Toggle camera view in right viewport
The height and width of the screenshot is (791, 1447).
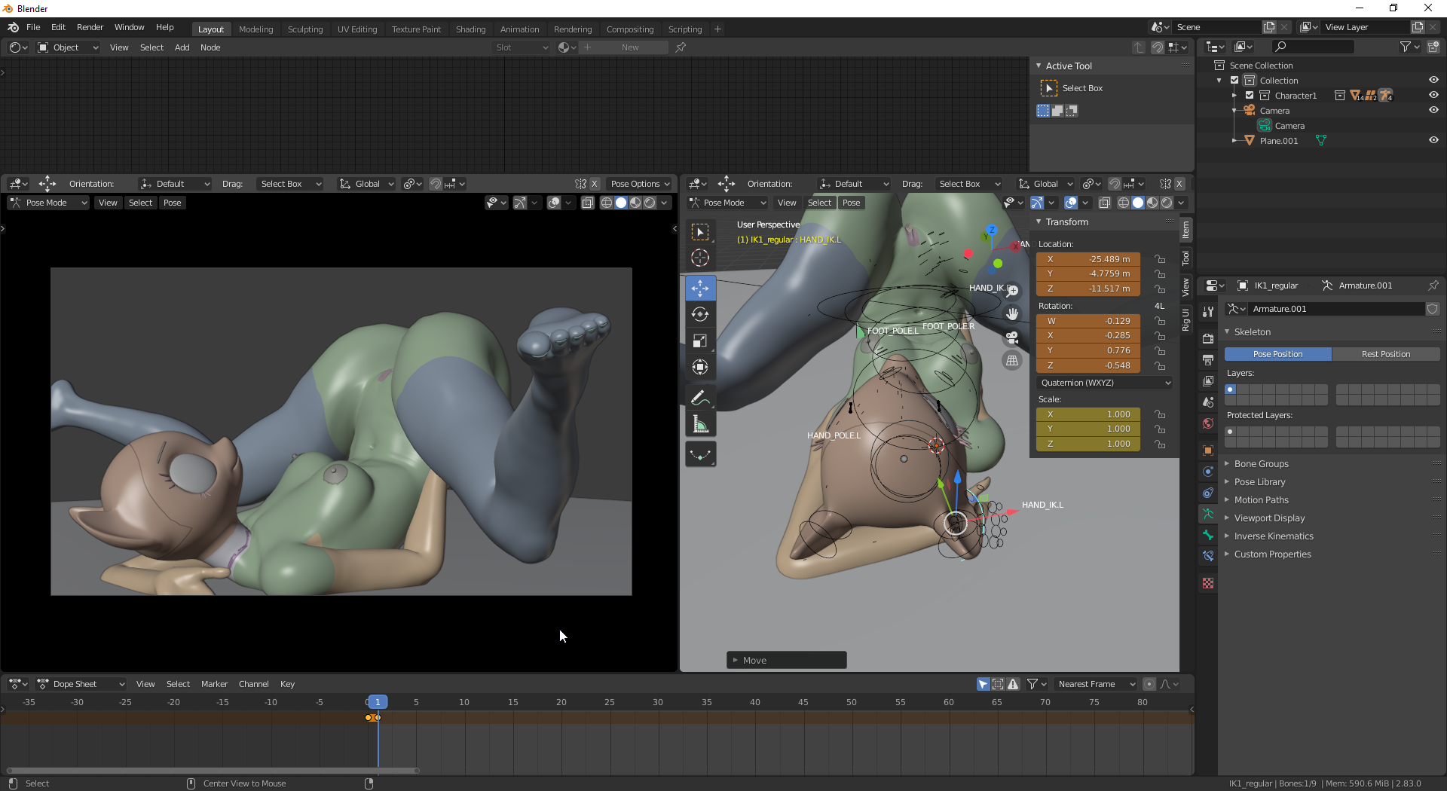point(1012,337)
